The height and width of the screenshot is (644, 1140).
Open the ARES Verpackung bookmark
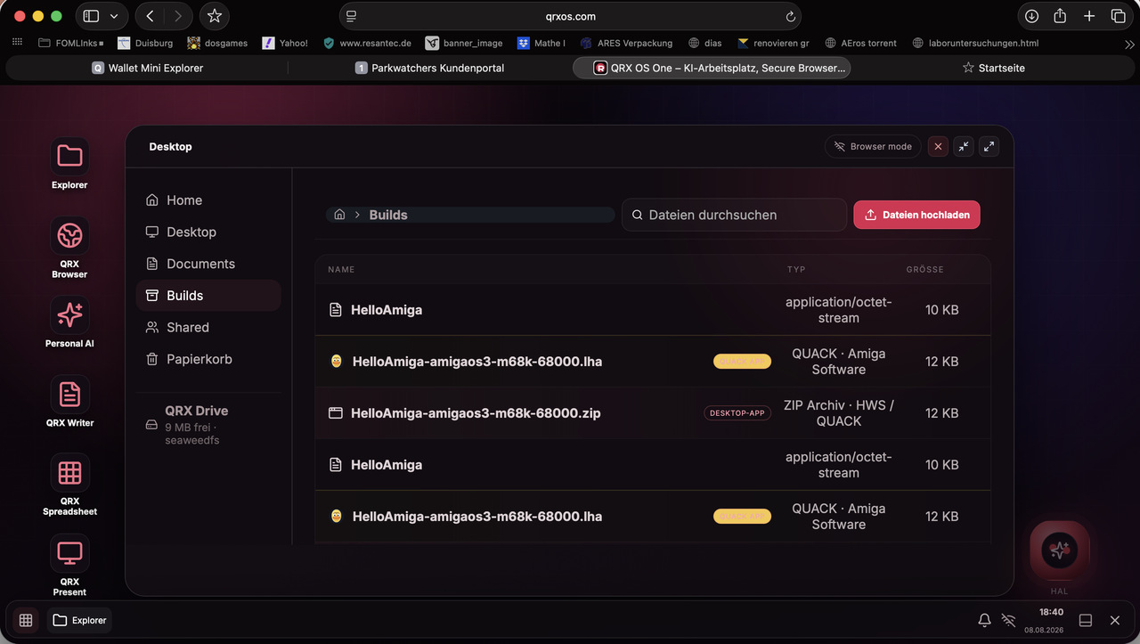(x=626, y=43)
